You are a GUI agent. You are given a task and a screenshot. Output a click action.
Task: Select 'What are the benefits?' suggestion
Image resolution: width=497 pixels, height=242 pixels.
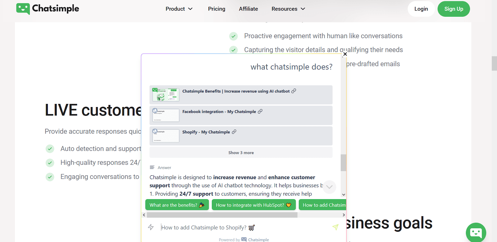[177, 205]
